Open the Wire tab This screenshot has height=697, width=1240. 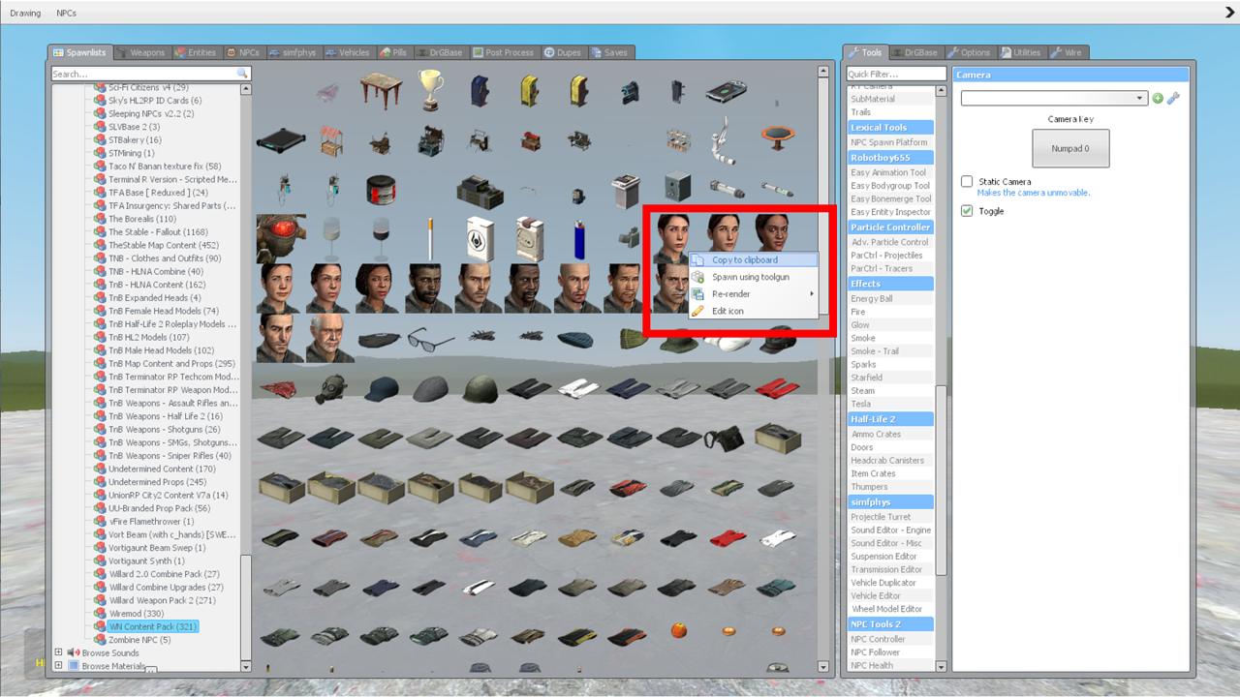click(x=1068, y=52)
